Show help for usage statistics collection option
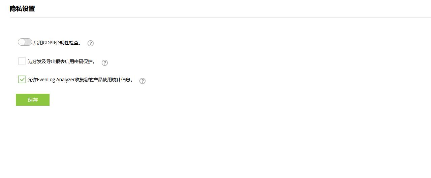The height and width of the screenshot is (178, 431). [142, 81]
